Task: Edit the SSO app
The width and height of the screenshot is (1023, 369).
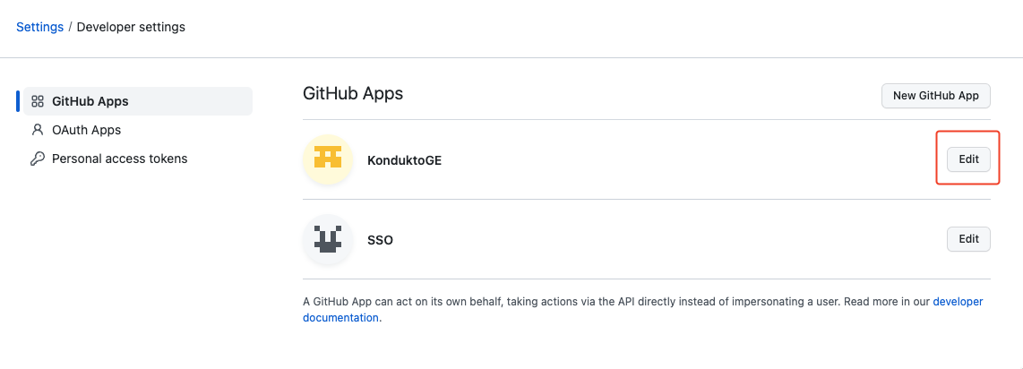Action: [x=968, y=239]
